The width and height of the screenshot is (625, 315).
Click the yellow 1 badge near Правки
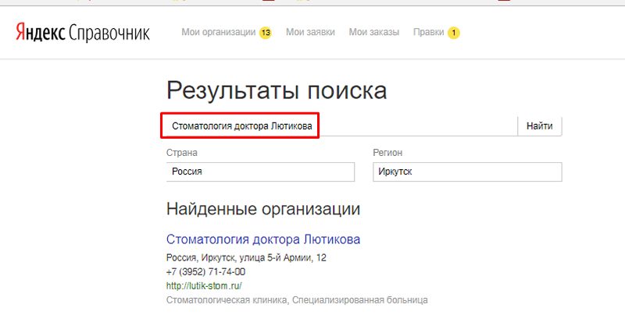pos(454,33)
